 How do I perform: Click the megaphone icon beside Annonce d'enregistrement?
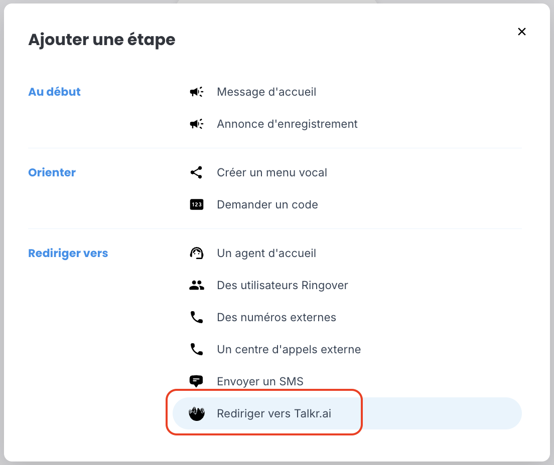[196, 124]
